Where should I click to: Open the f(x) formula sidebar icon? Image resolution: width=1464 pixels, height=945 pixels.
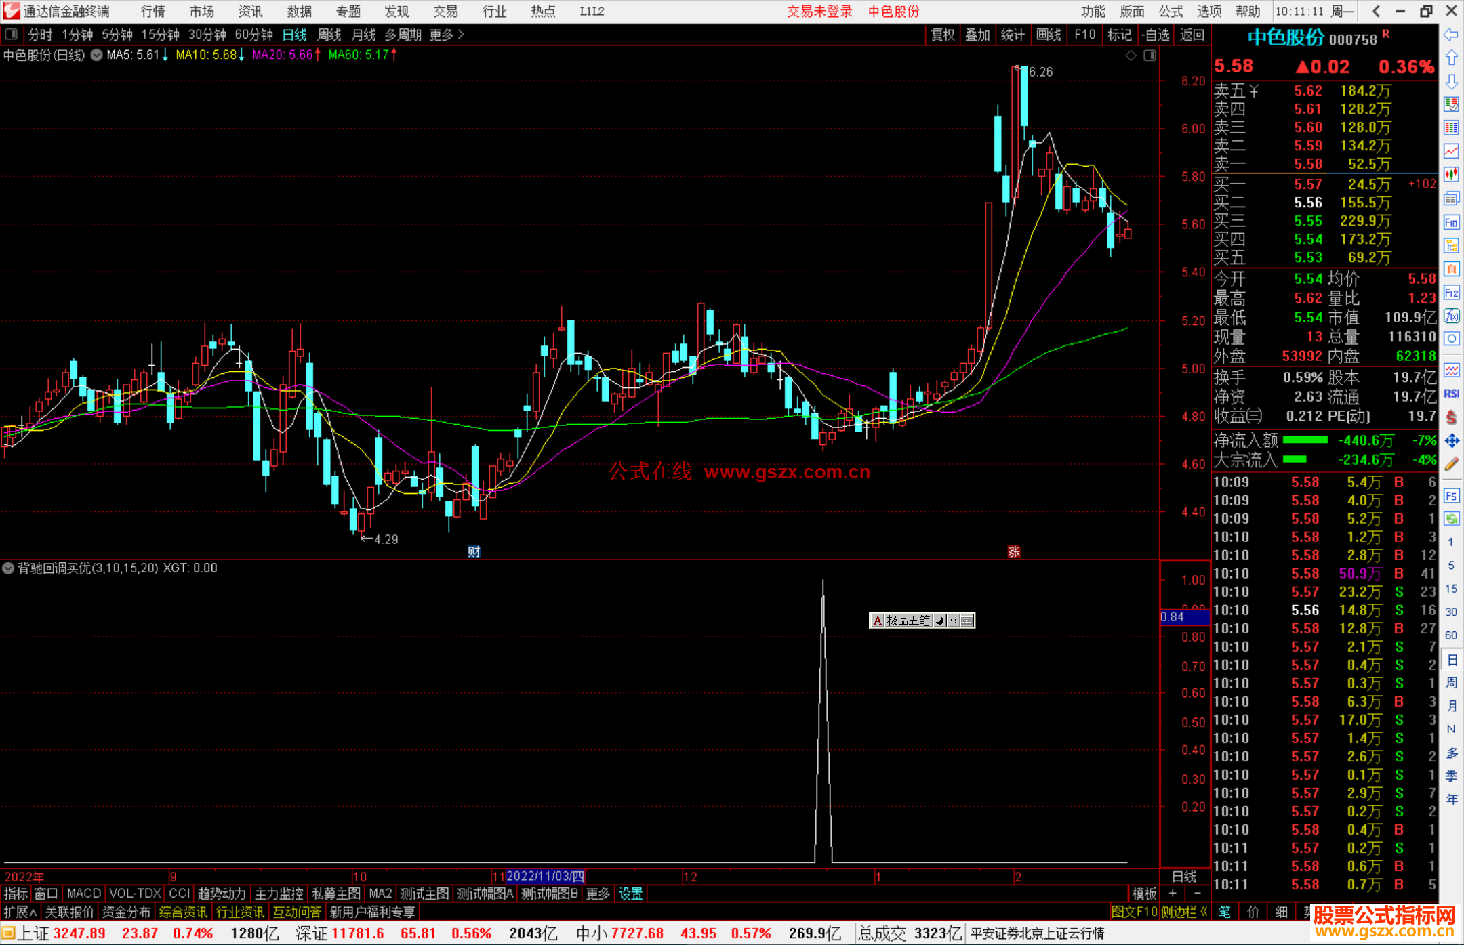pyautogui.click(x=1451, y=316)
